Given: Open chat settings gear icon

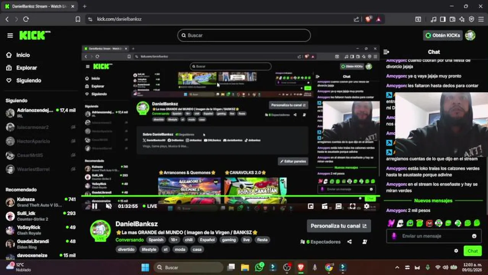Looking at the screenshot, I should [456, 251].
